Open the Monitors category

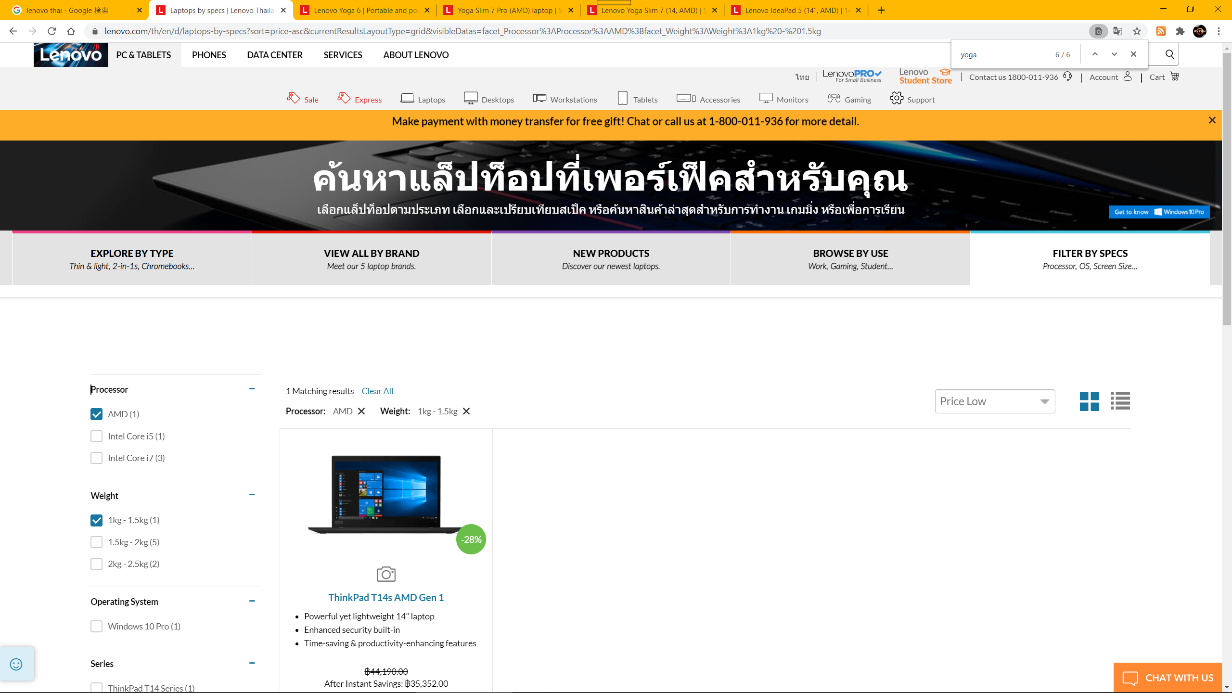[783, 99]
